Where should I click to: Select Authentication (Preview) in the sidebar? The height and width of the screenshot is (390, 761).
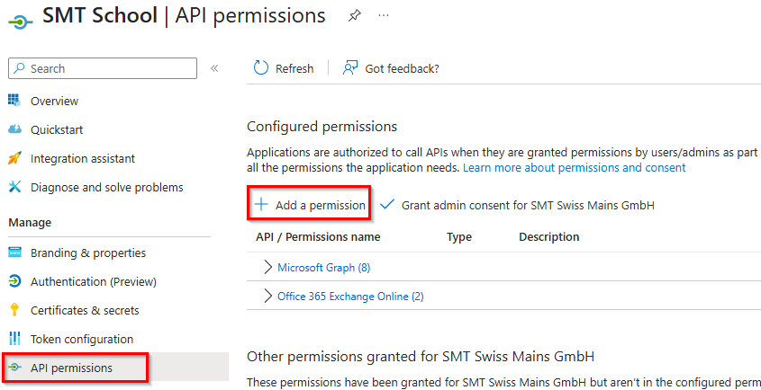pyautogui.click(x=93, y=281)
